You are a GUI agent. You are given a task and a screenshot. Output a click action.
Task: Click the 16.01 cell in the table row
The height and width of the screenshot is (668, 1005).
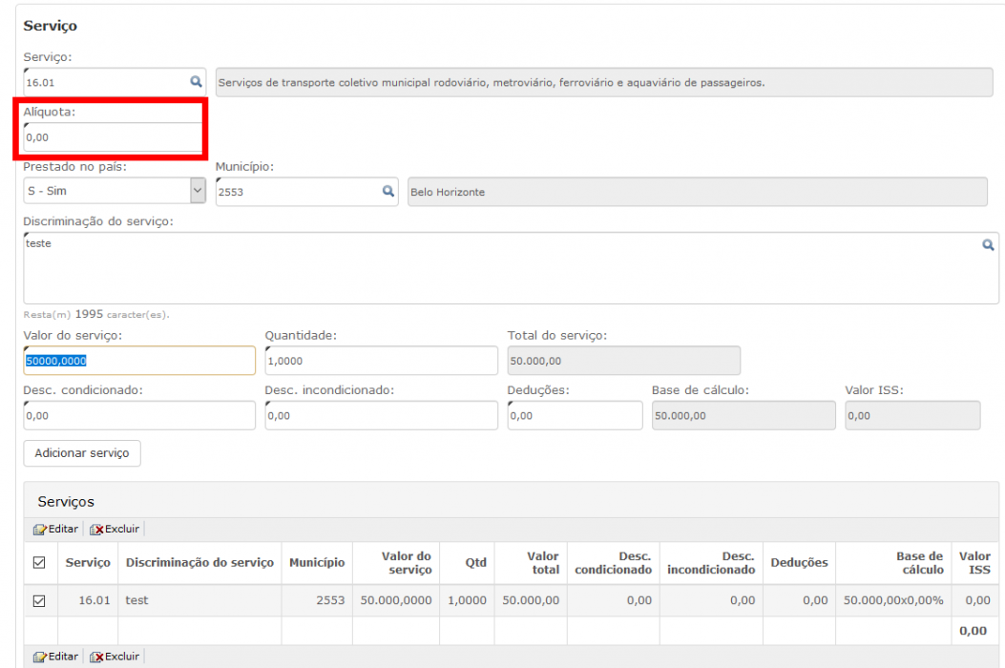click(x=88, y=600)
